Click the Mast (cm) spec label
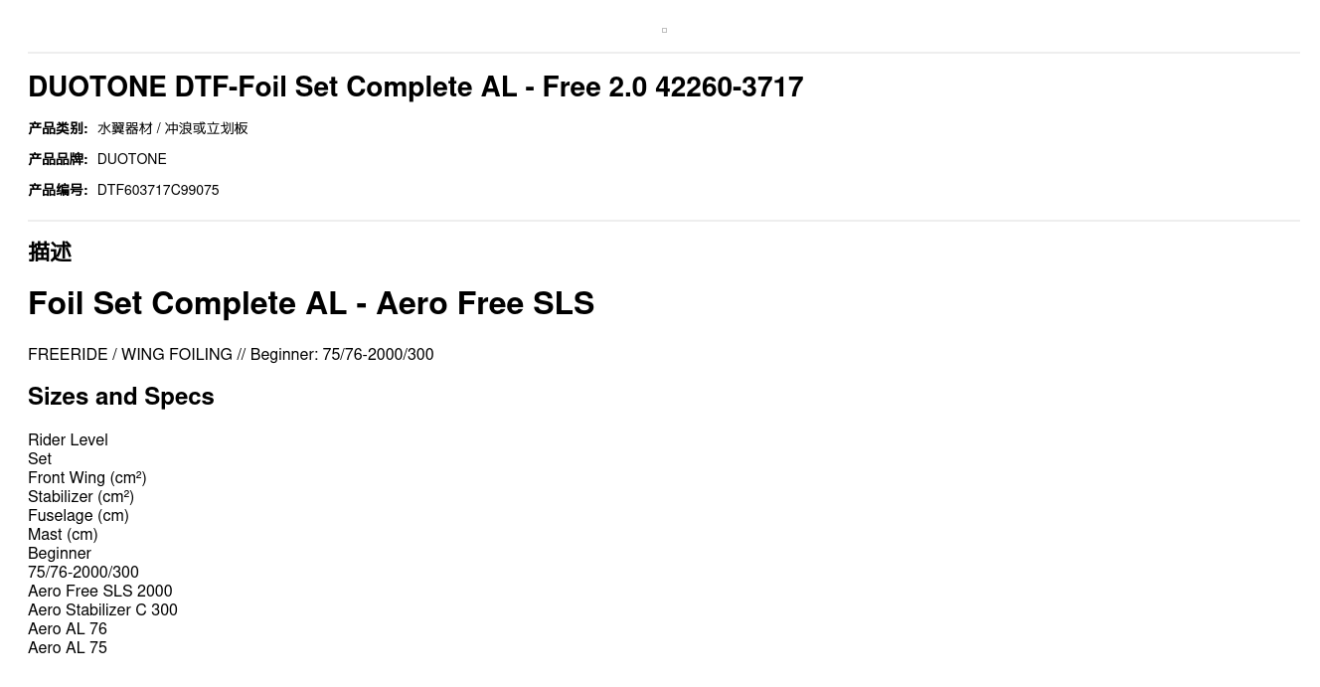Viewport: 1320px width, 687px height. (x=63, y=535)
